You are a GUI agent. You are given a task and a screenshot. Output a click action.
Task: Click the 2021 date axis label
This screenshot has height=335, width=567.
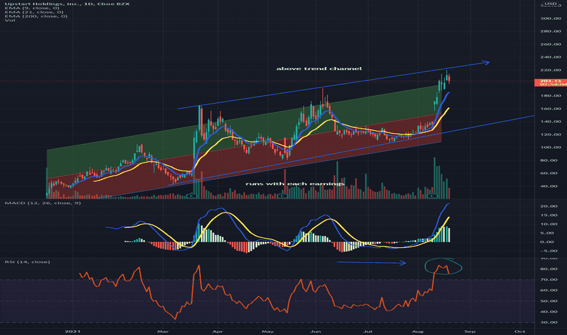(72, 331)
